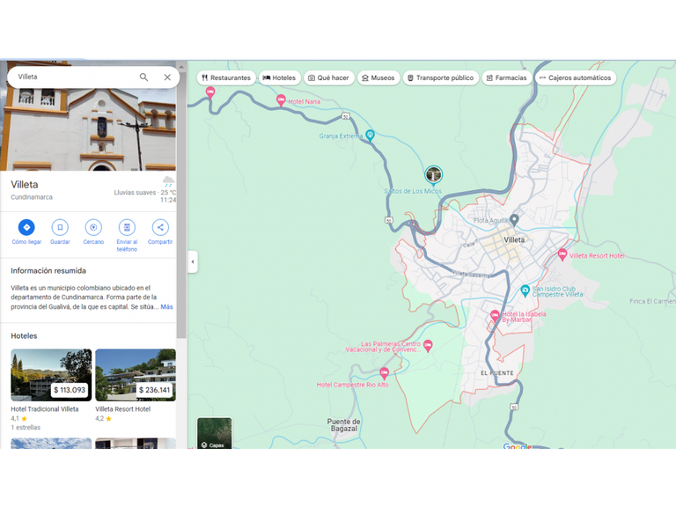Clear the Villeta search with X
Screen dimensions: 676x507
[167, 77]
